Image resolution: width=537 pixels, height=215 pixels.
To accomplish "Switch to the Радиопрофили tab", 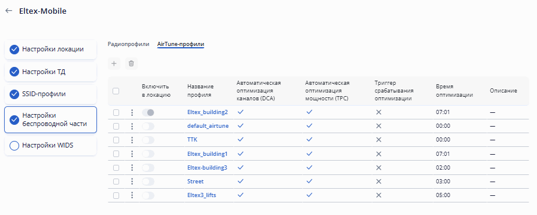I will [x=129, y=44].
